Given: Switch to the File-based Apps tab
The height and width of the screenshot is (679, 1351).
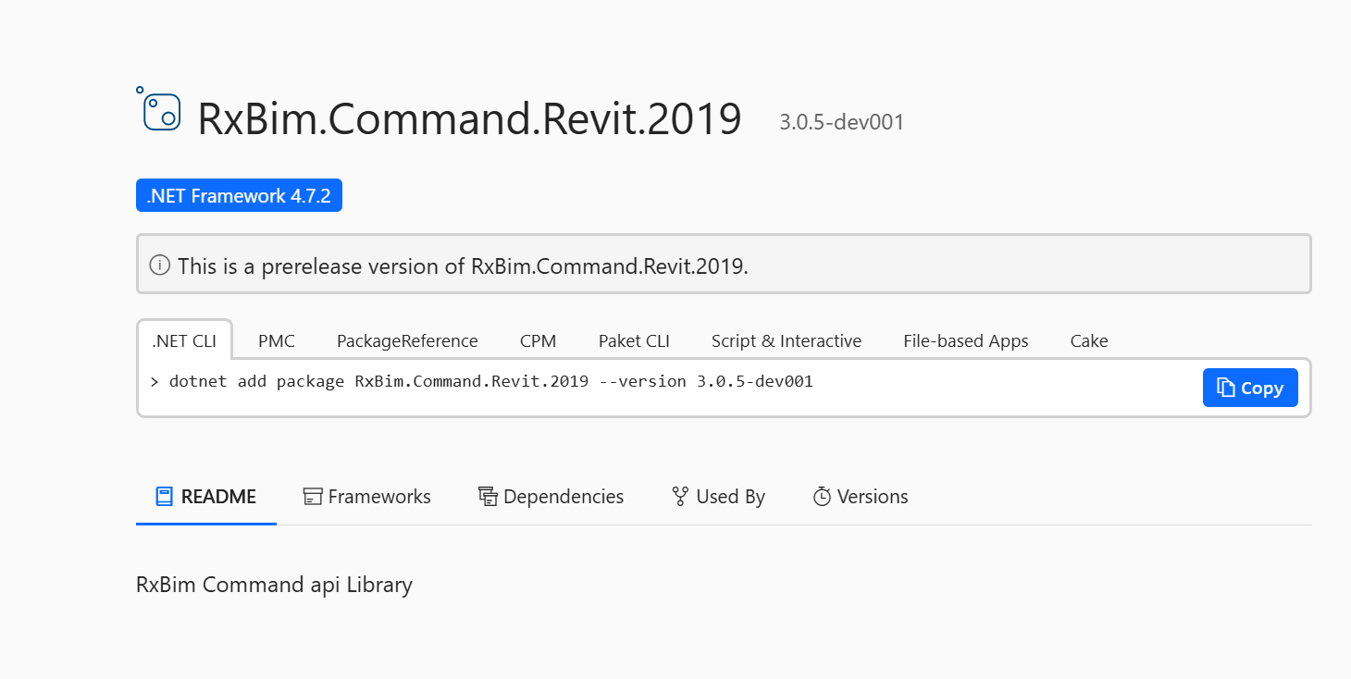Looking at the screenshot, I should tap(966, 340).
